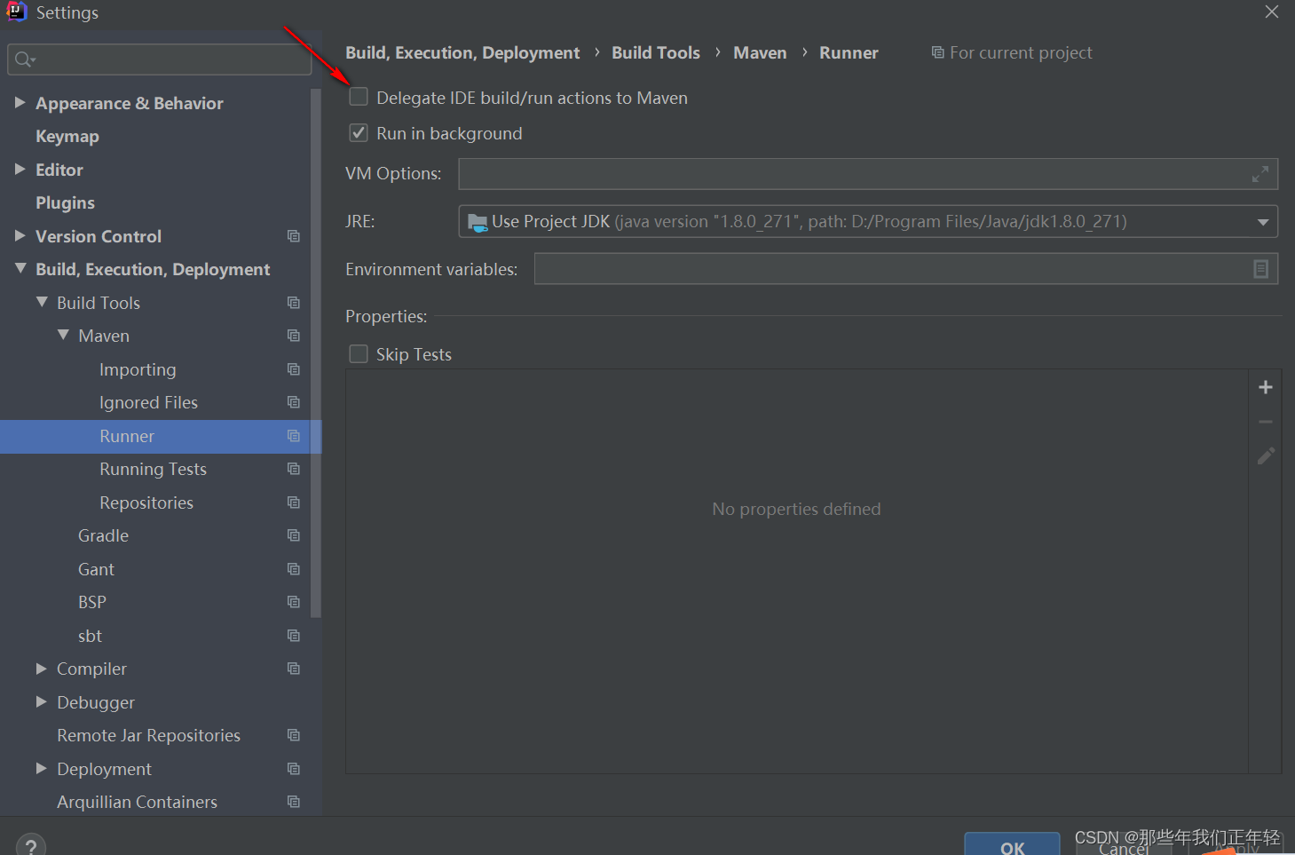Click Build, Execution, Deployment breadcrumb
This screenshot has height=855, width=1295.
pos(462,52)
